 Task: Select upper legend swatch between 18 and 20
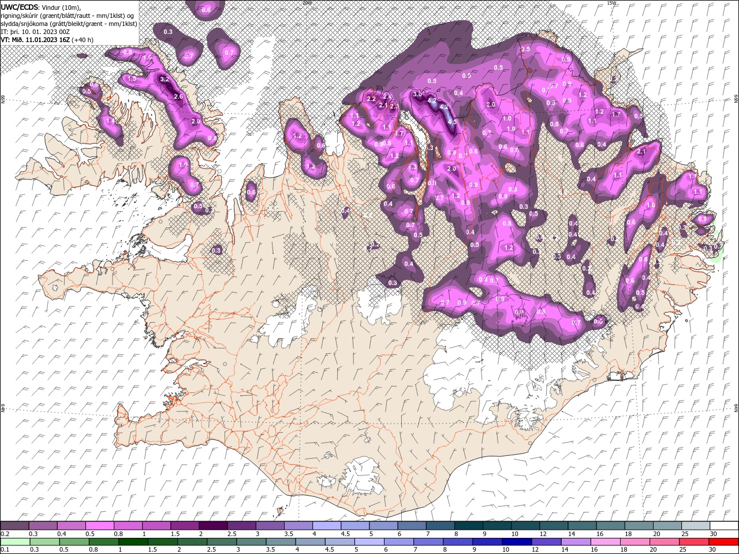pyautogui.click(x=639, y=526)
